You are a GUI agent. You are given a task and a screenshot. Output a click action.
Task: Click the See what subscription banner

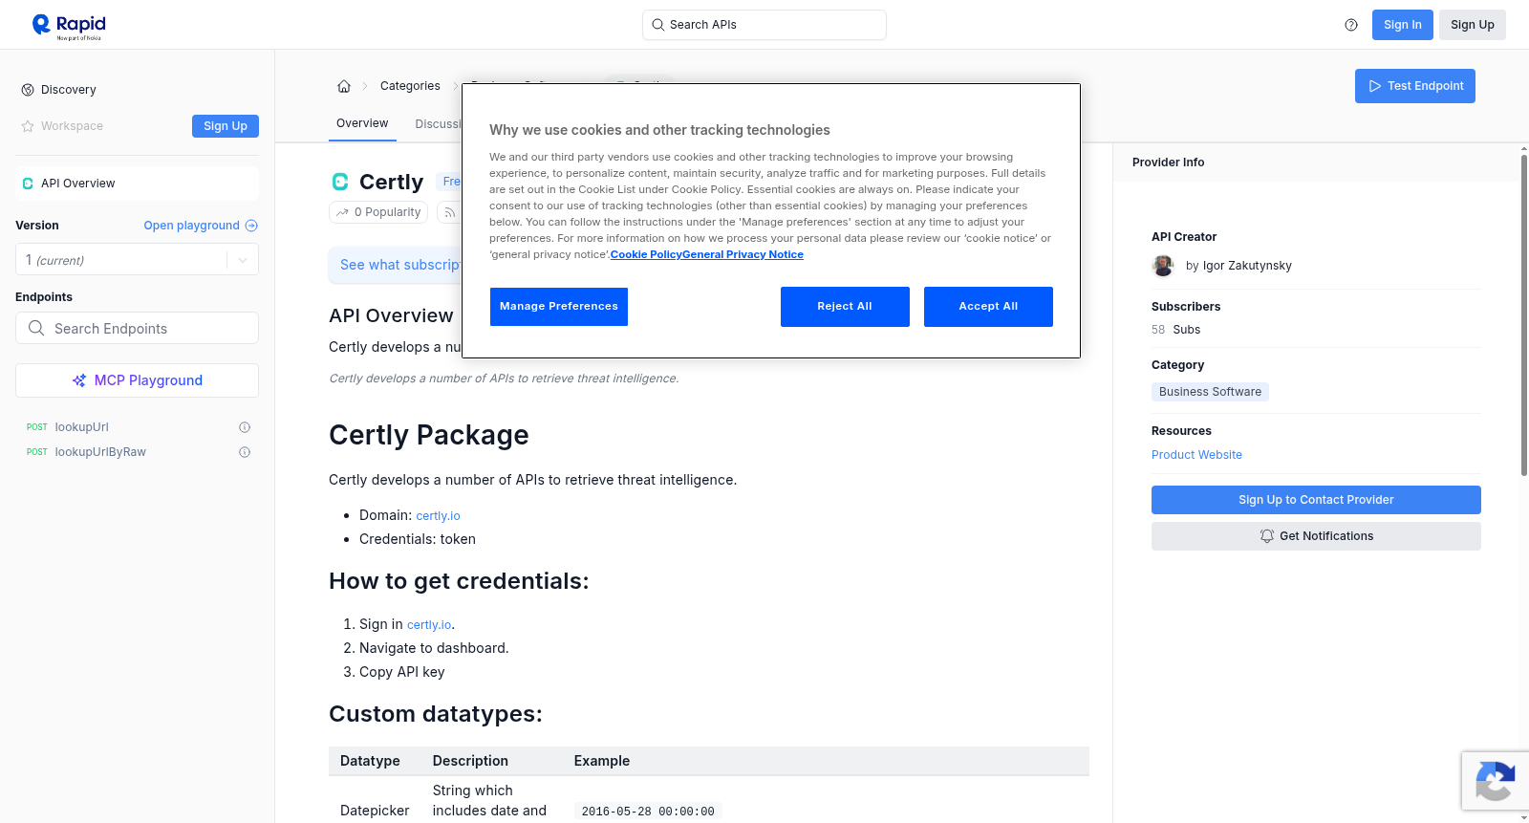pos(396,265)
